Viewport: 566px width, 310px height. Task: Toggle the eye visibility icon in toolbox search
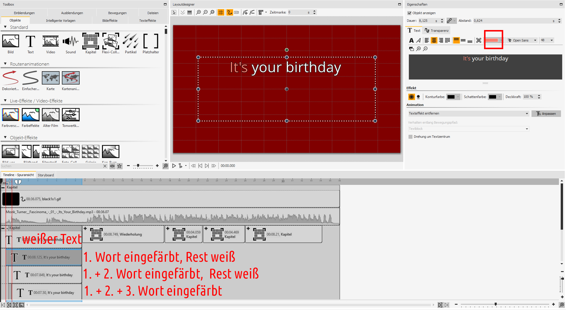coord(112,166)
